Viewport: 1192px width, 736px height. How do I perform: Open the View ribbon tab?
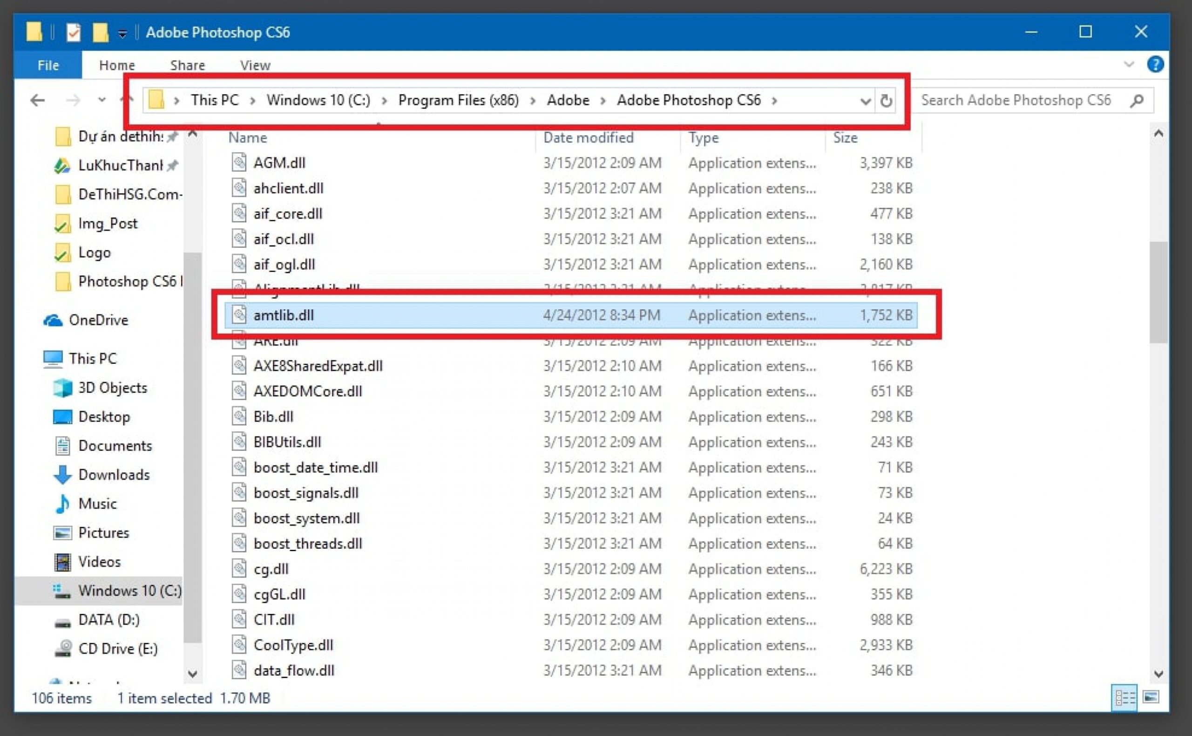(255, 65)
